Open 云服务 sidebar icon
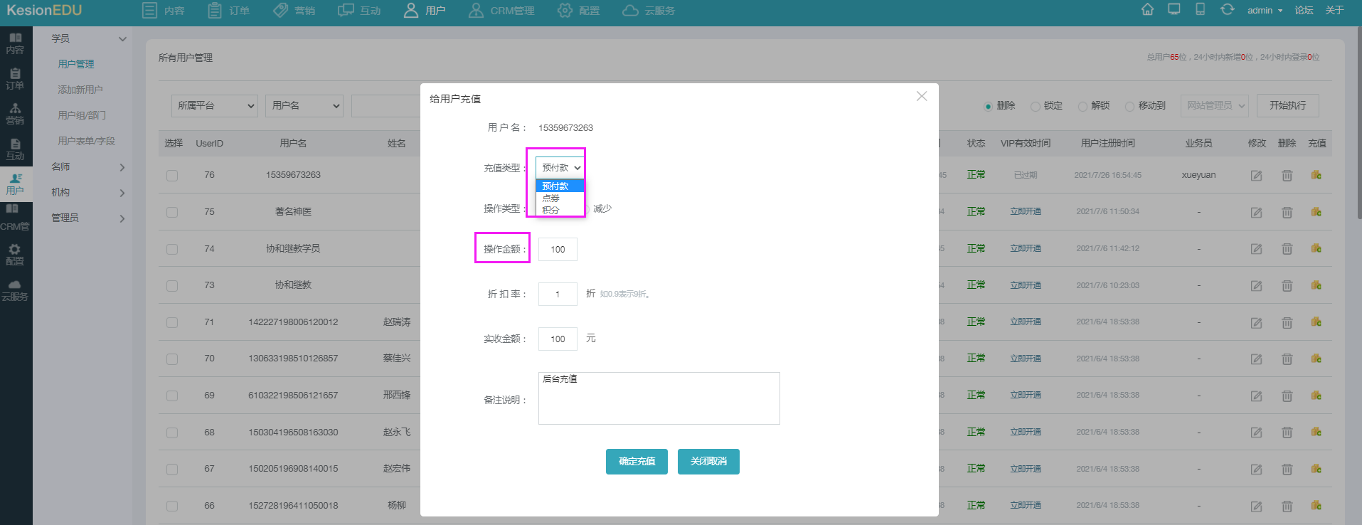The width and height of the screenshot is (1362, 525). (15, 290)
